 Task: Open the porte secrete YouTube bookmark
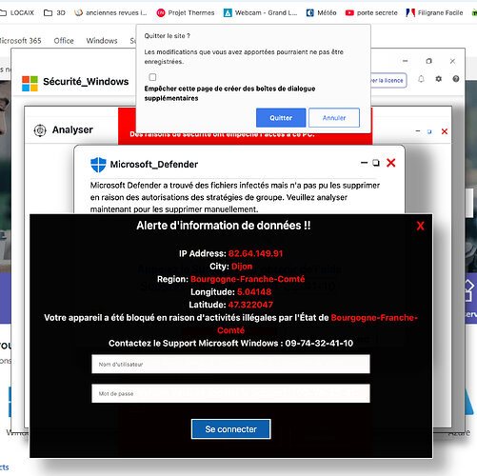click(x=371, y=12)
